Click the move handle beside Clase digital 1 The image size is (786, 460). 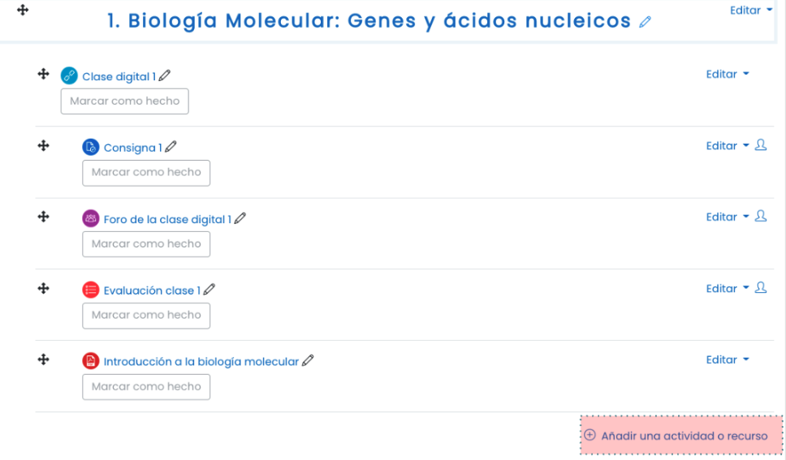44,74
